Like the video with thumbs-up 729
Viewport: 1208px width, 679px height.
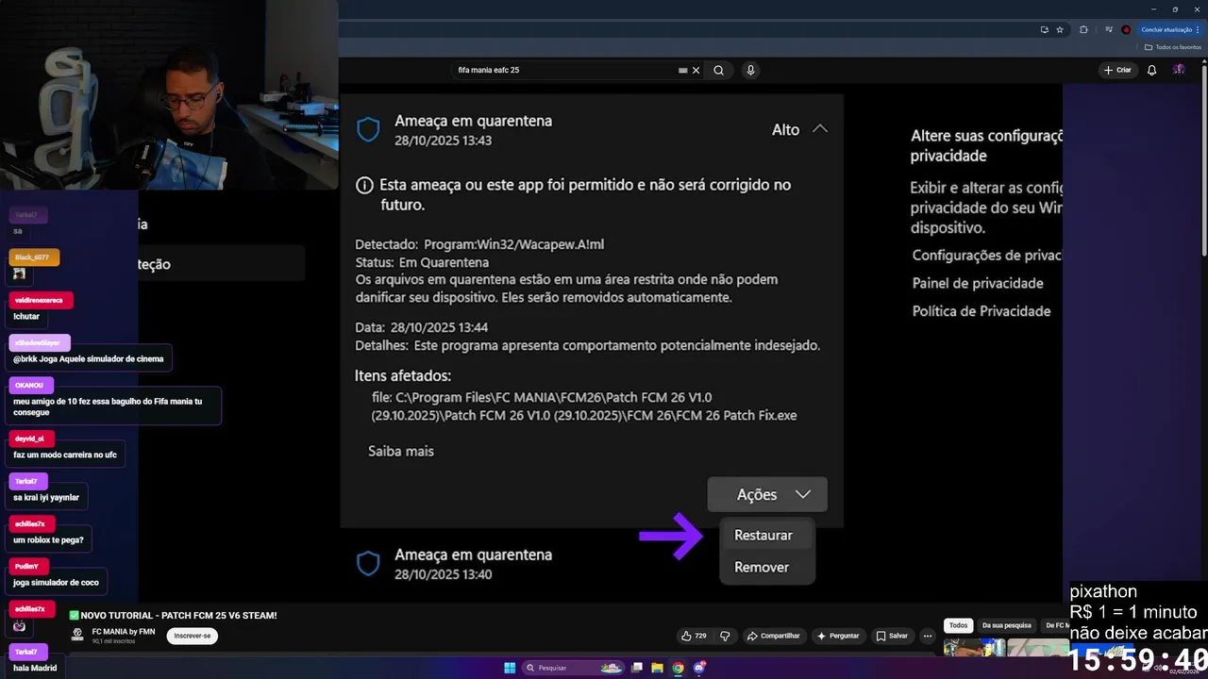tap(694, 636)
